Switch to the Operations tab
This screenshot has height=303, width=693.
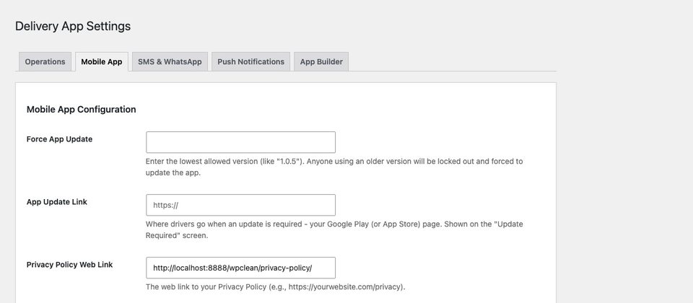tap(45, 62)
